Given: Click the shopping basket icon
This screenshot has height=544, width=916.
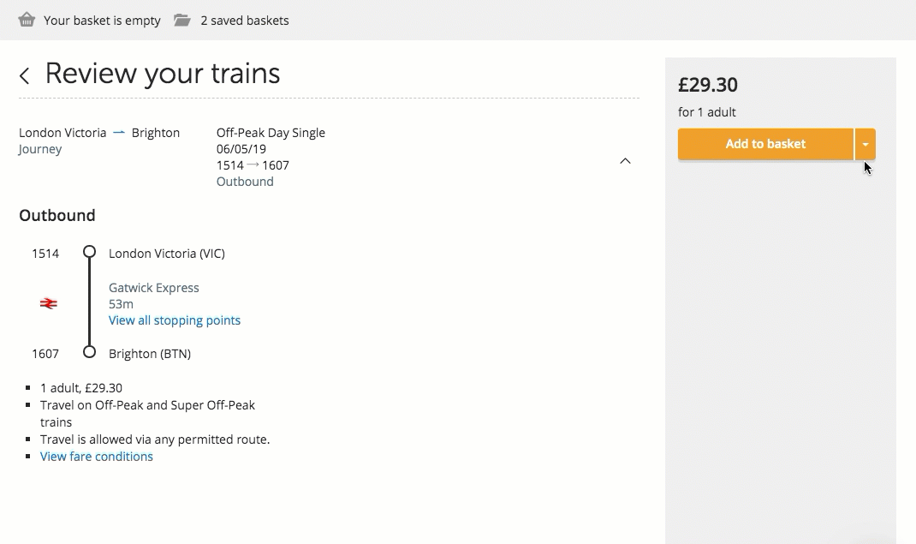Looking at the screenshot, I should (27, 20).
